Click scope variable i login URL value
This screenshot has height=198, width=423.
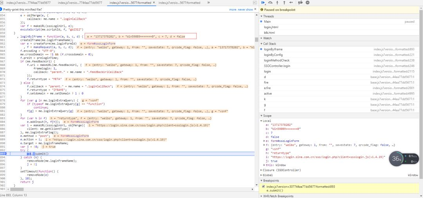(x=328, y=157)
